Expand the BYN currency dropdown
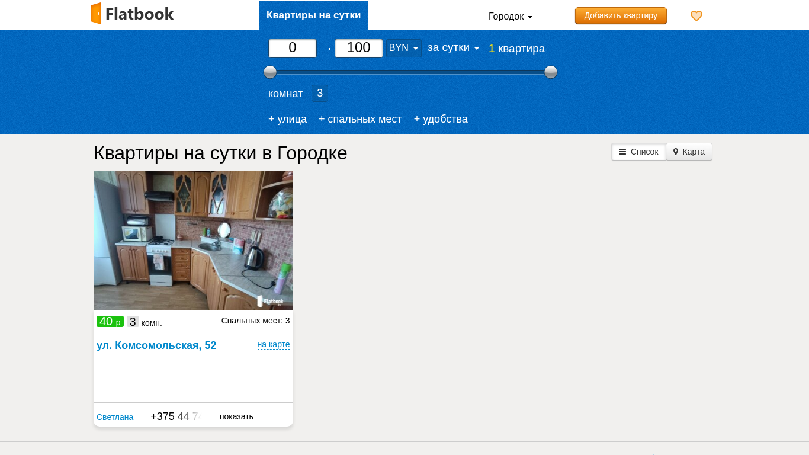Viewport: 809px width, 455px height. point(403,48)
